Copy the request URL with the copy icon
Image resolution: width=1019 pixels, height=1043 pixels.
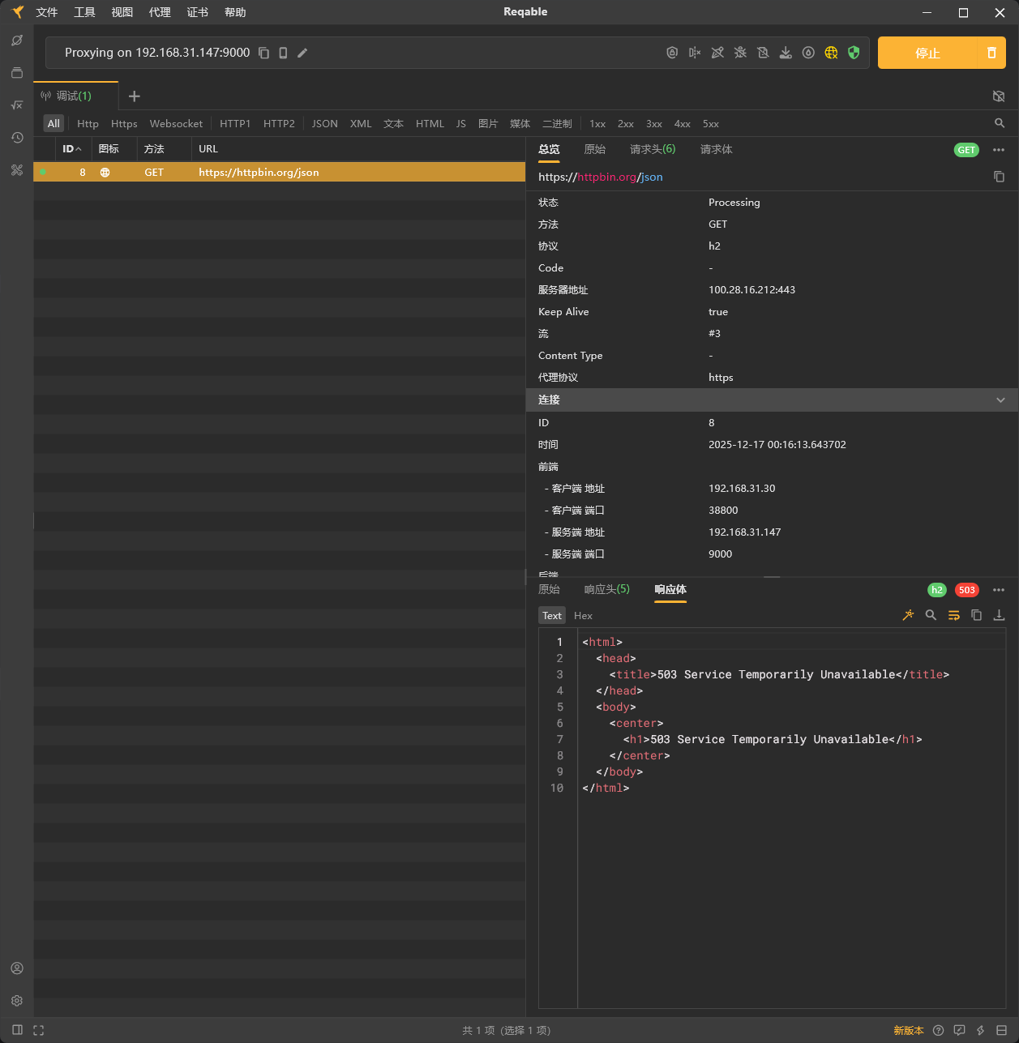(999, 177)
